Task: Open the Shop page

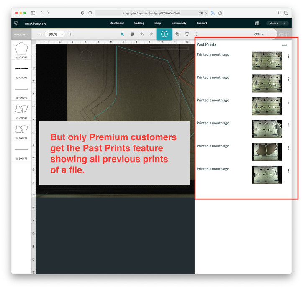Action: (x=158, y=23)
